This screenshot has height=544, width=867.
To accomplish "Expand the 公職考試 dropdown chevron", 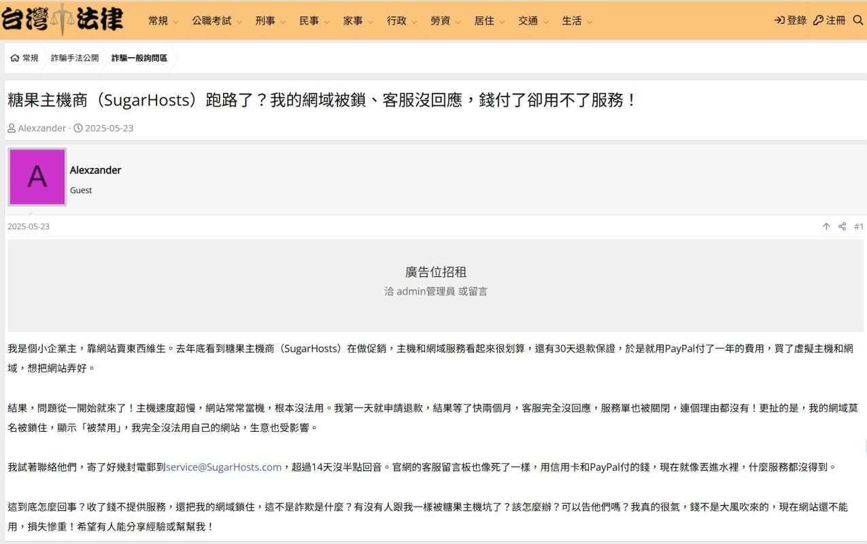I will coord(239,22).
